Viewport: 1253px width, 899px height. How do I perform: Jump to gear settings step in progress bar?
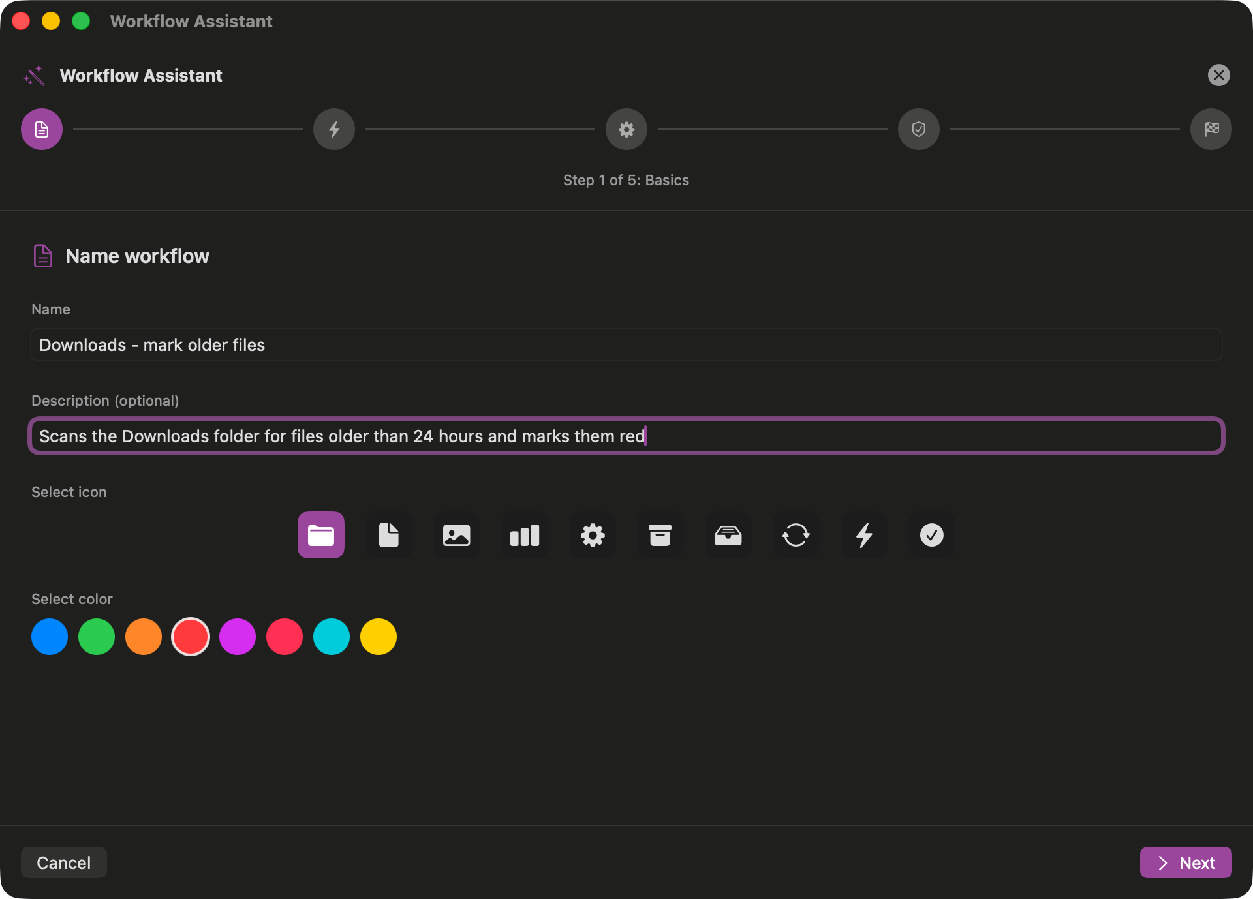coord(626,129)
